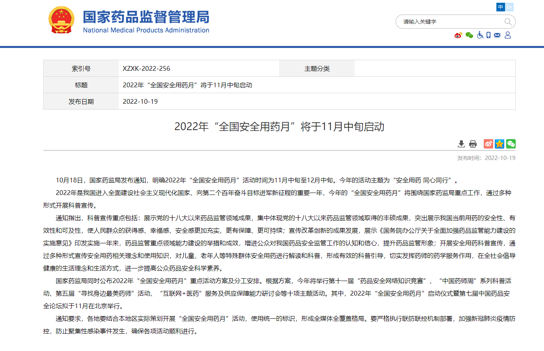This screenshot has height=351, width=544.
Task: Click the article headline 2022年“全国安全用药月”
Action: (x=279, y=127)
